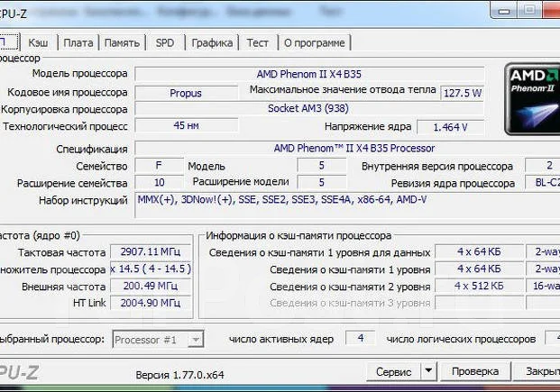Click the Расширение модели value field

pyautogui.click(x=321, y=182)
